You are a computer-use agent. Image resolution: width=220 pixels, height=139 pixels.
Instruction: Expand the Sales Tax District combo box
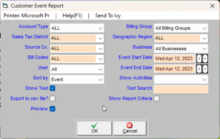(77, 38)
